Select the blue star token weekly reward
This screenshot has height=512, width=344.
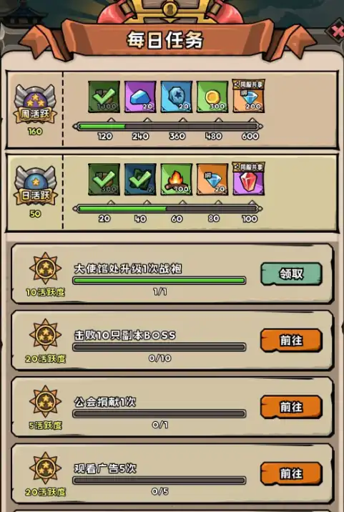[x=177, y=97]
